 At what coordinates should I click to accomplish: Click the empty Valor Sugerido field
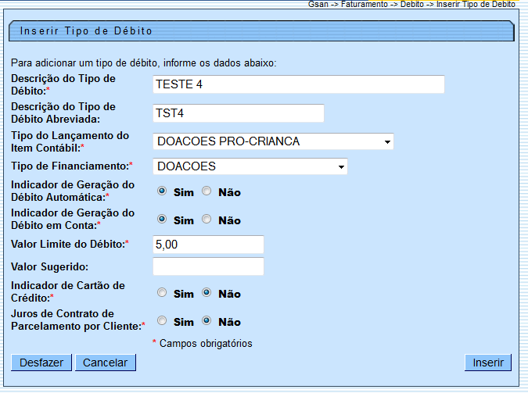(208, 267)
